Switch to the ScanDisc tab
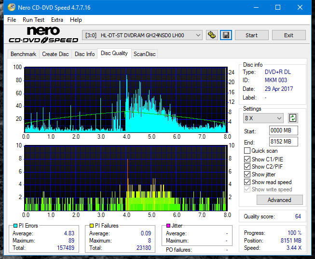 coord(144,54)
